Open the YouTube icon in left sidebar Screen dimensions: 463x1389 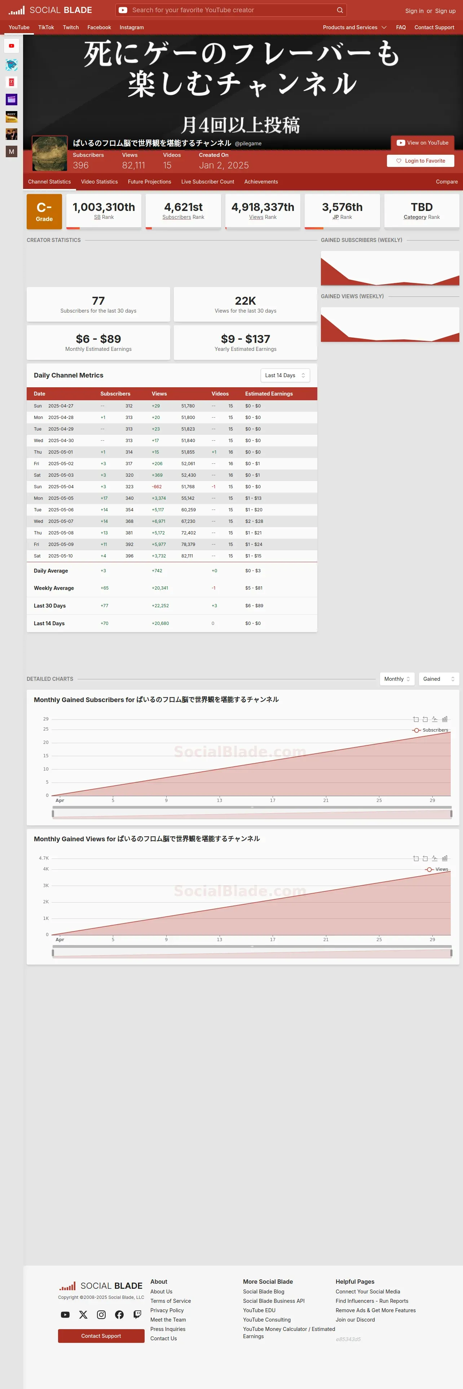click(11, 46)
